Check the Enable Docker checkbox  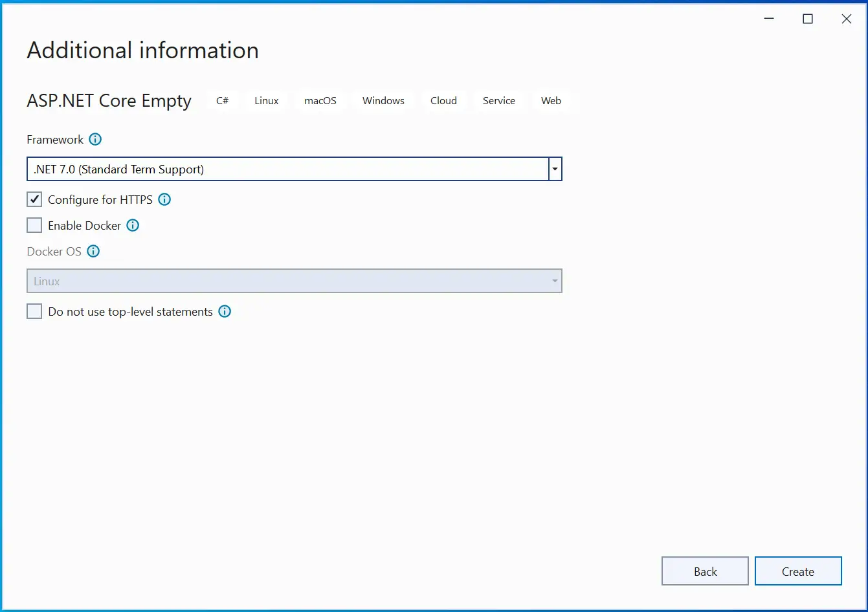click(34, 225)
